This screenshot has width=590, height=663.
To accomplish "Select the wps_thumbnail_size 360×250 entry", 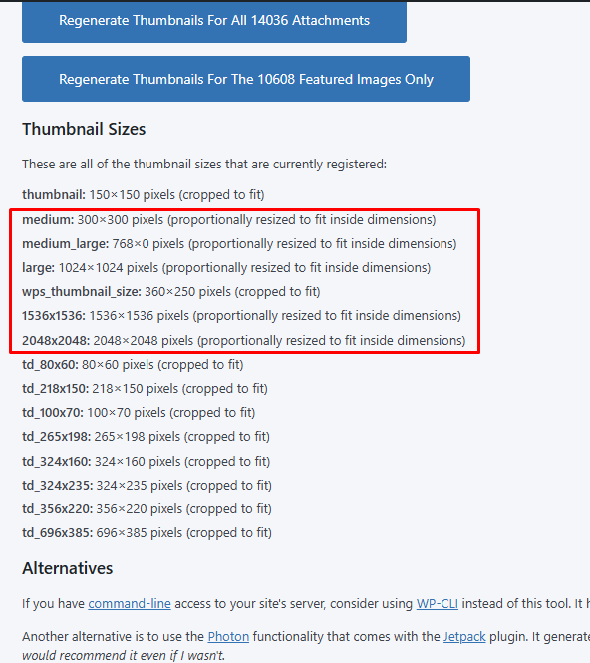I will [x=171, y=292].
